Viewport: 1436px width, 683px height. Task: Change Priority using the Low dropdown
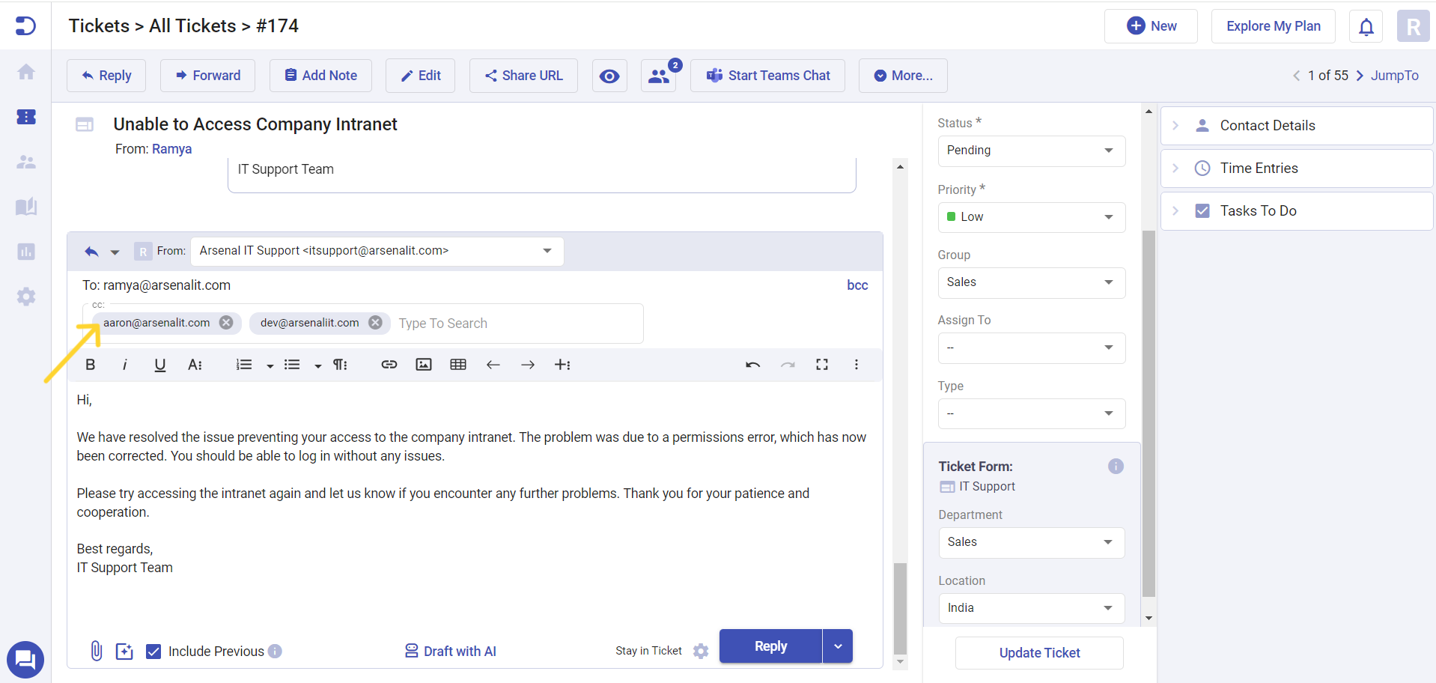click(1031, 217)
